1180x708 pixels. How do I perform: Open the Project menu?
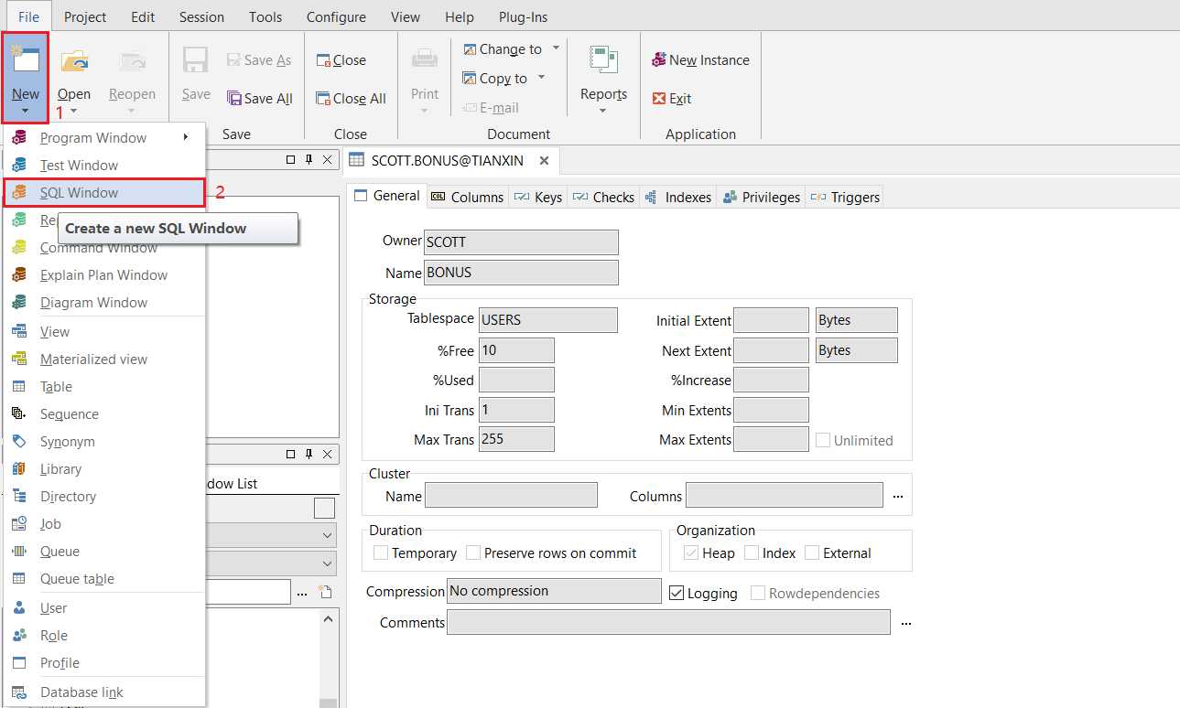point(85,16)
